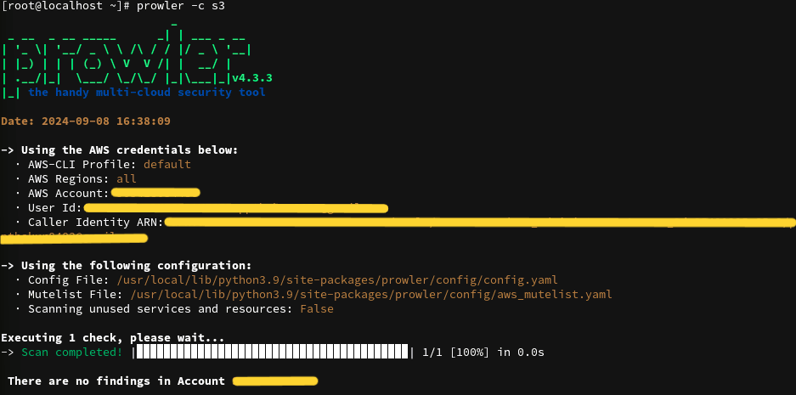
Task: Click the 'Caller Identity ARN:' label
Action: coord(96,222)
